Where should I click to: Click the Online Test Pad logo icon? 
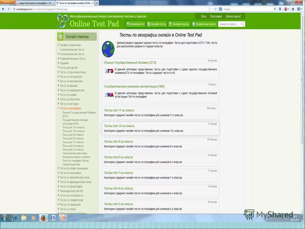[x=62, y=21]
